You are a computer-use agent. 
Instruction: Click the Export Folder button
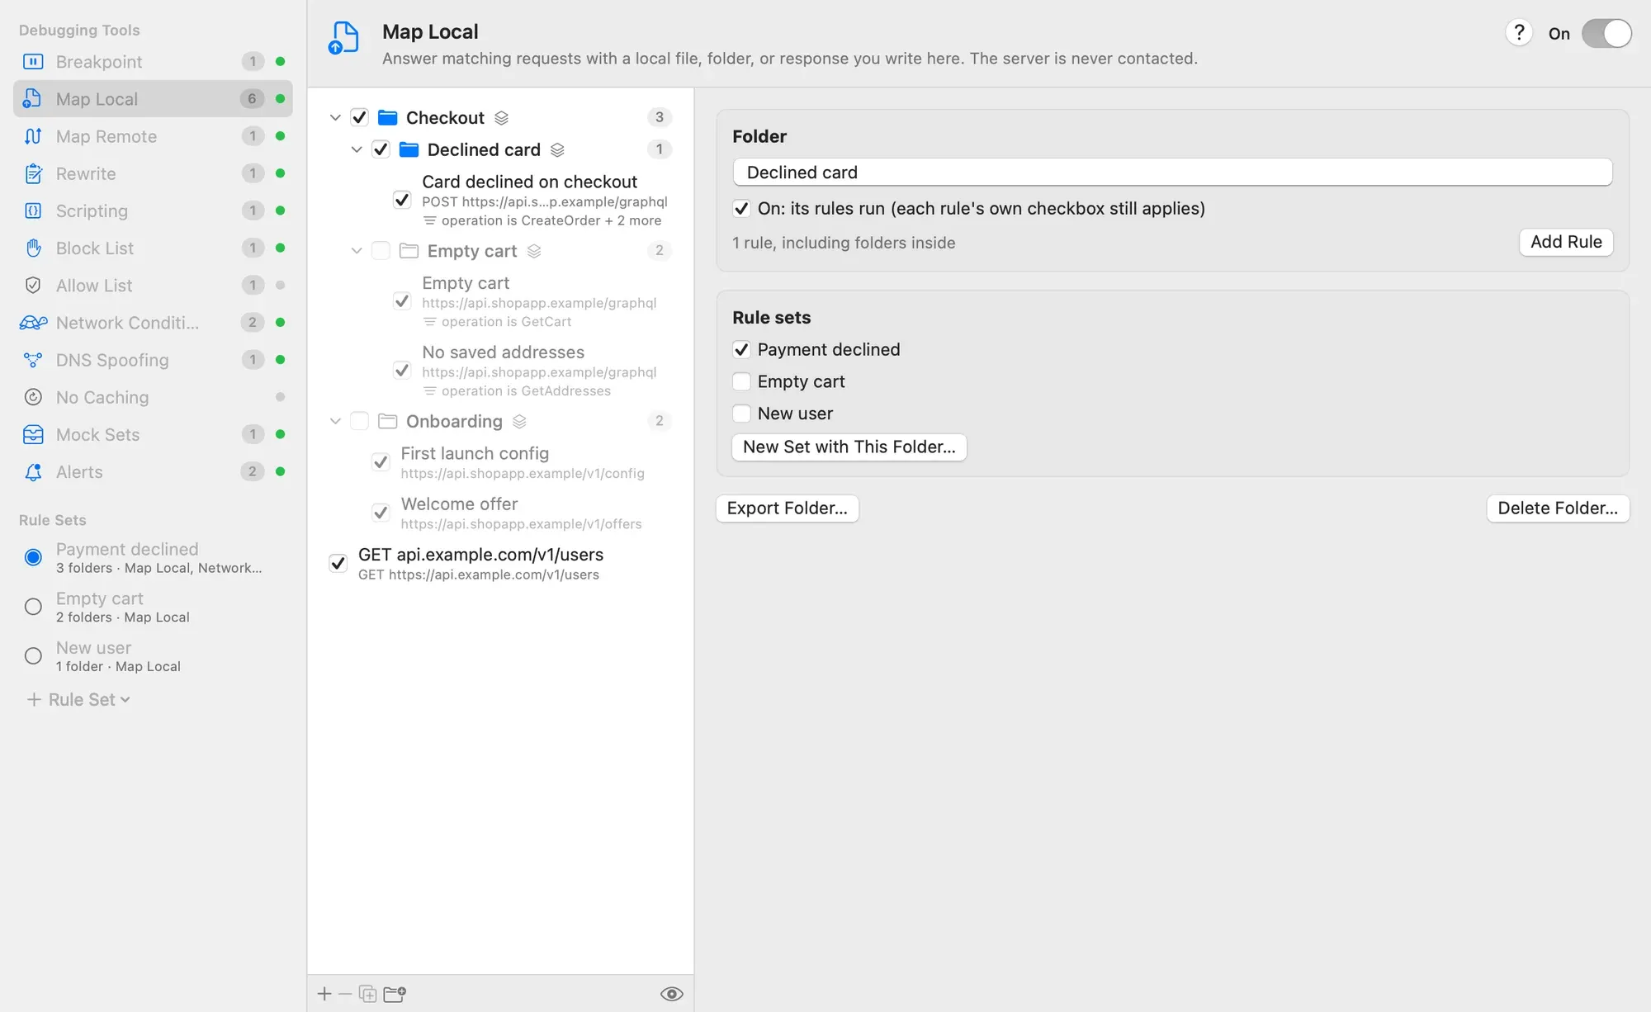[x=787, y=508]
